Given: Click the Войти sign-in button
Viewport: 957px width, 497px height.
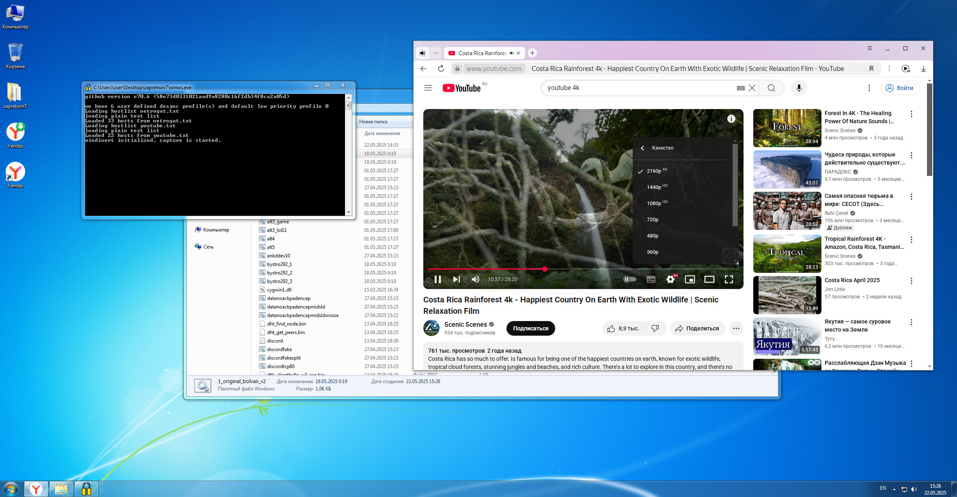Looking at the screenshot, I should 900,88.
